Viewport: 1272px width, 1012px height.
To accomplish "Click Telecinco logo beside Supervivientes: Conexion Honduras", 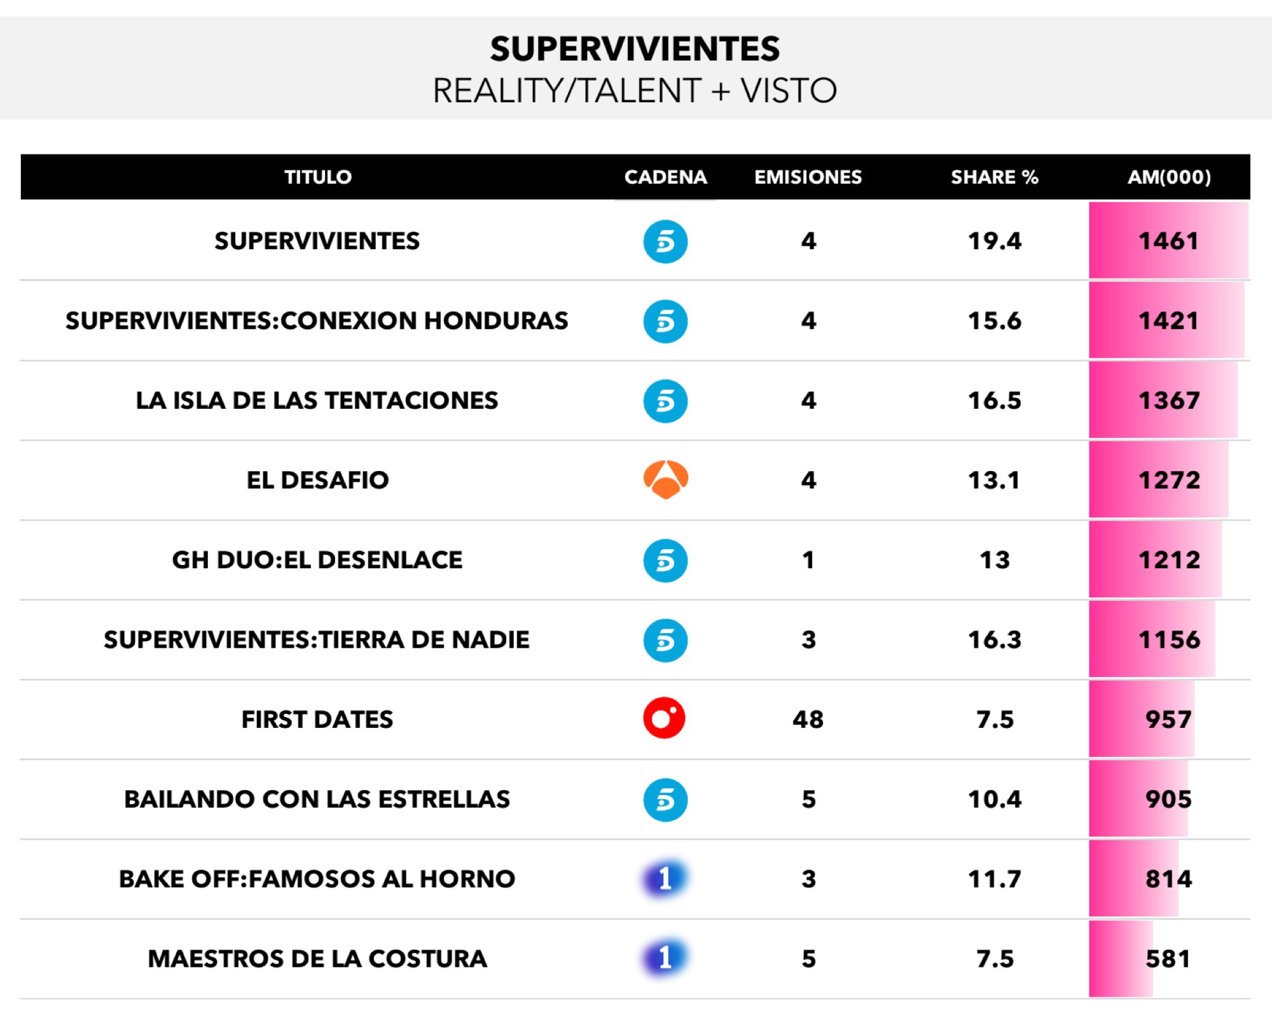I will 665,321.
